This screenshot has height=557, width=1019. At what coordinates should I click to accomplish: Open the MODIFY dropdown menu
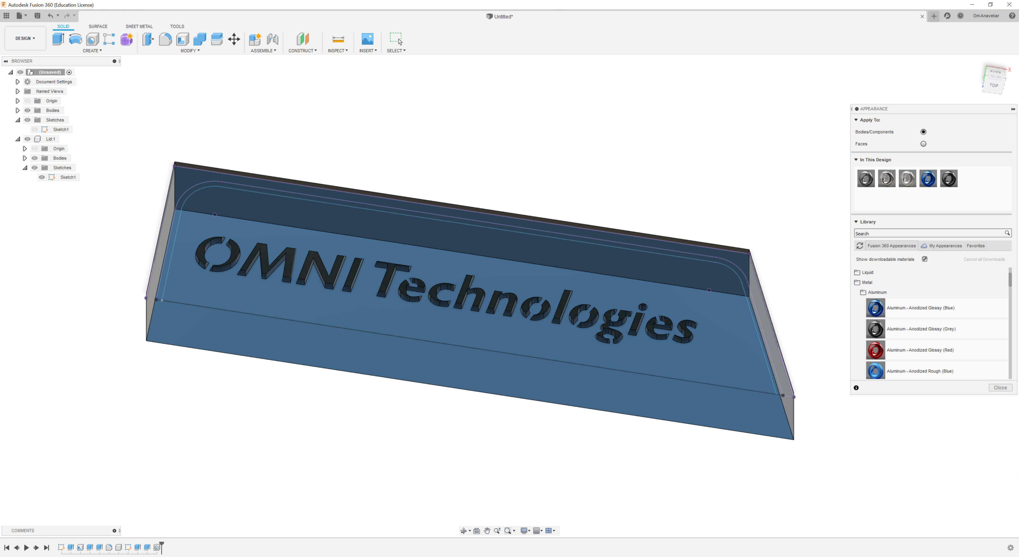[190, 51]
